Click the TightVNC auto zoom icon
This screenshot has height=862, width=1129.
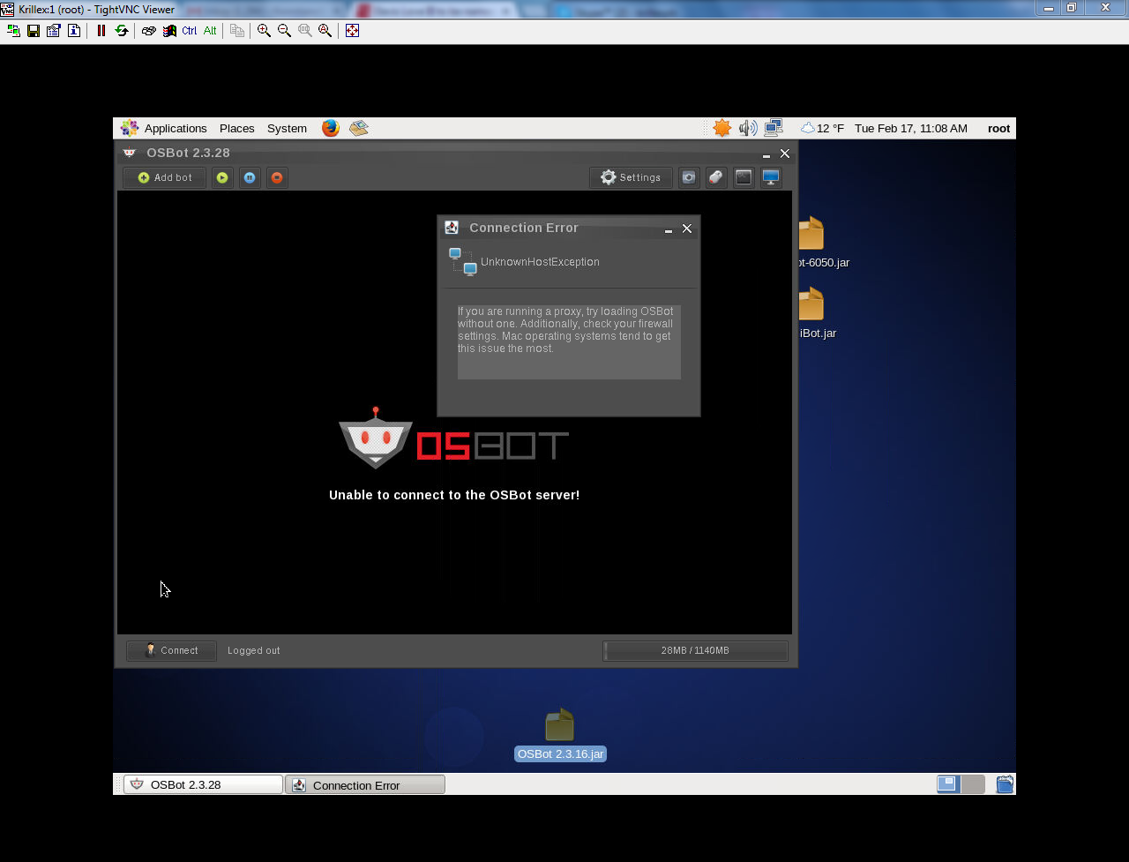click(x=325, y=30)
